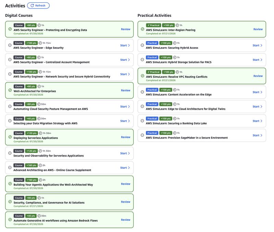Screen dimensions: 274x232
Task: Start Hybrid Storage Solution for PACS practical
Action: [258, 60]
